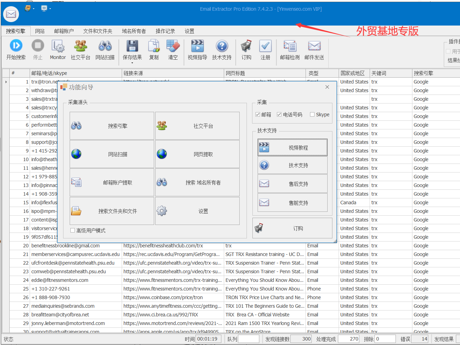Click 网站扫描 binoculars toolbar icon
Viewport: 460px width, 345px height.
pos(105,46)
